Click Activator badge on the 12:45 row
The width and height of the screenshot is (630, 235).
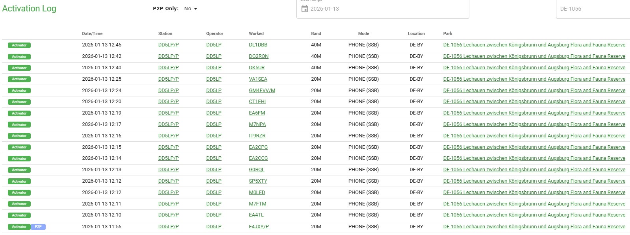pyautogui.click(x=19, y=45)
